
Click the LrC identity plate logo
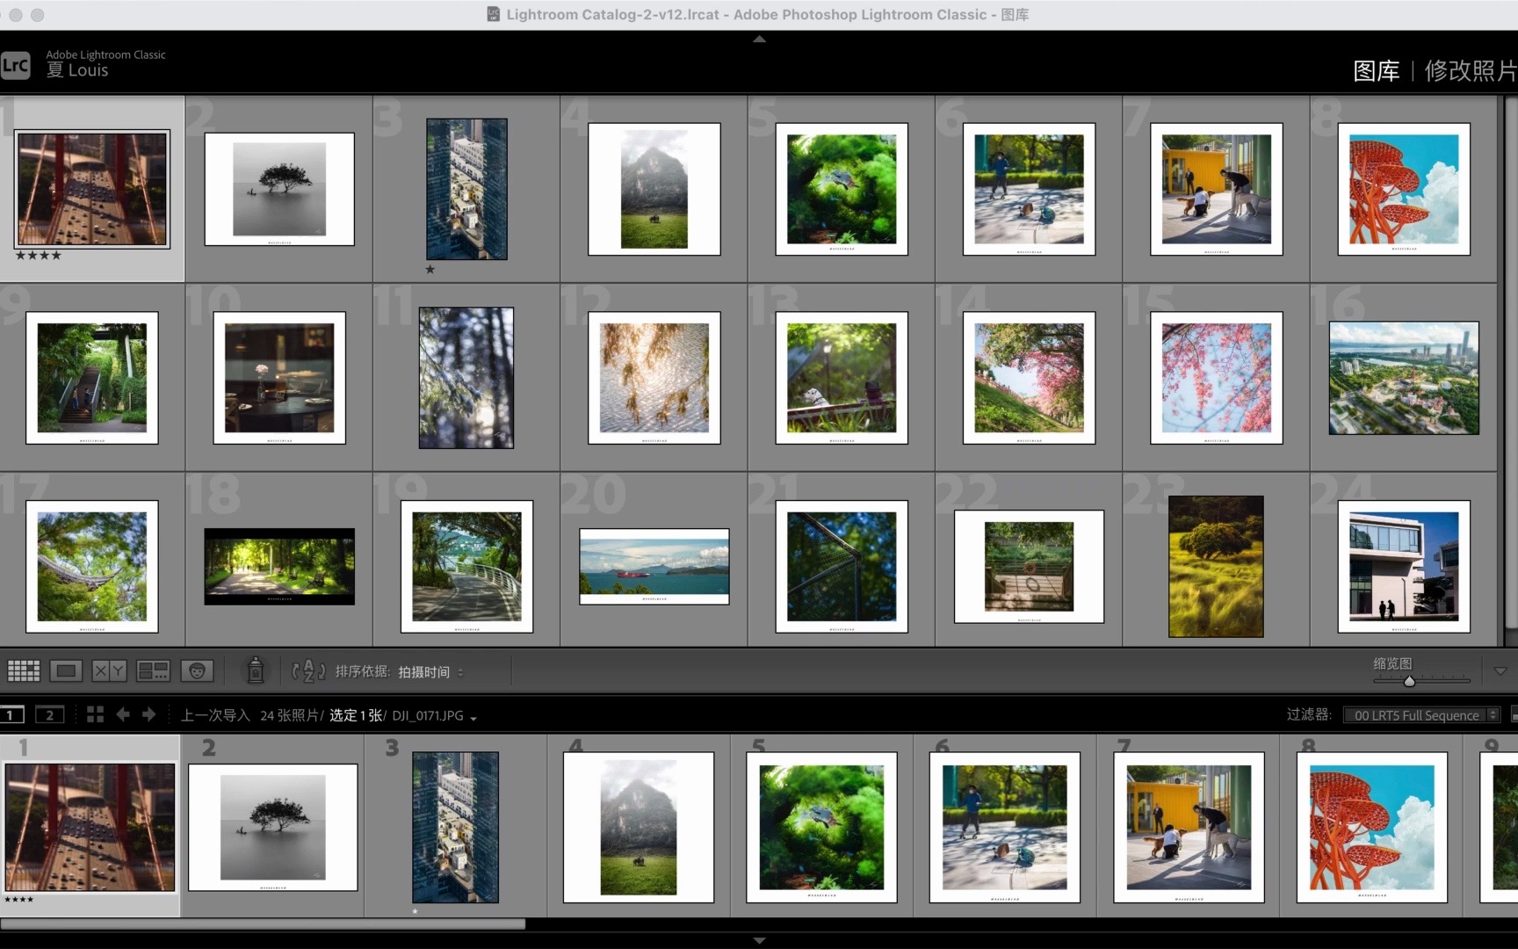tap(16, 64)
